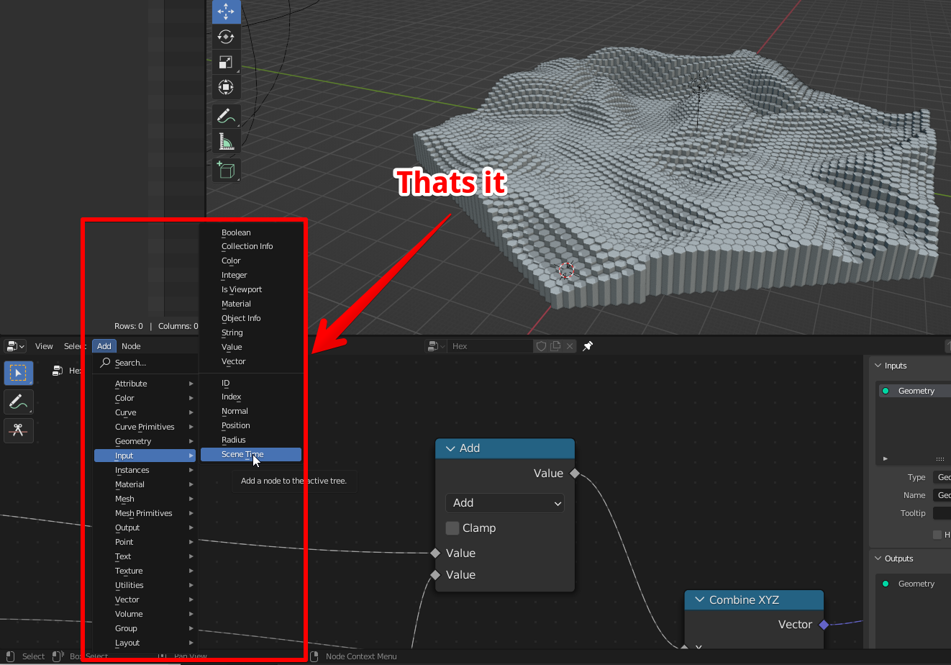Click the Hex name input field
Screen dimensions: 951x665
(489, 345)
